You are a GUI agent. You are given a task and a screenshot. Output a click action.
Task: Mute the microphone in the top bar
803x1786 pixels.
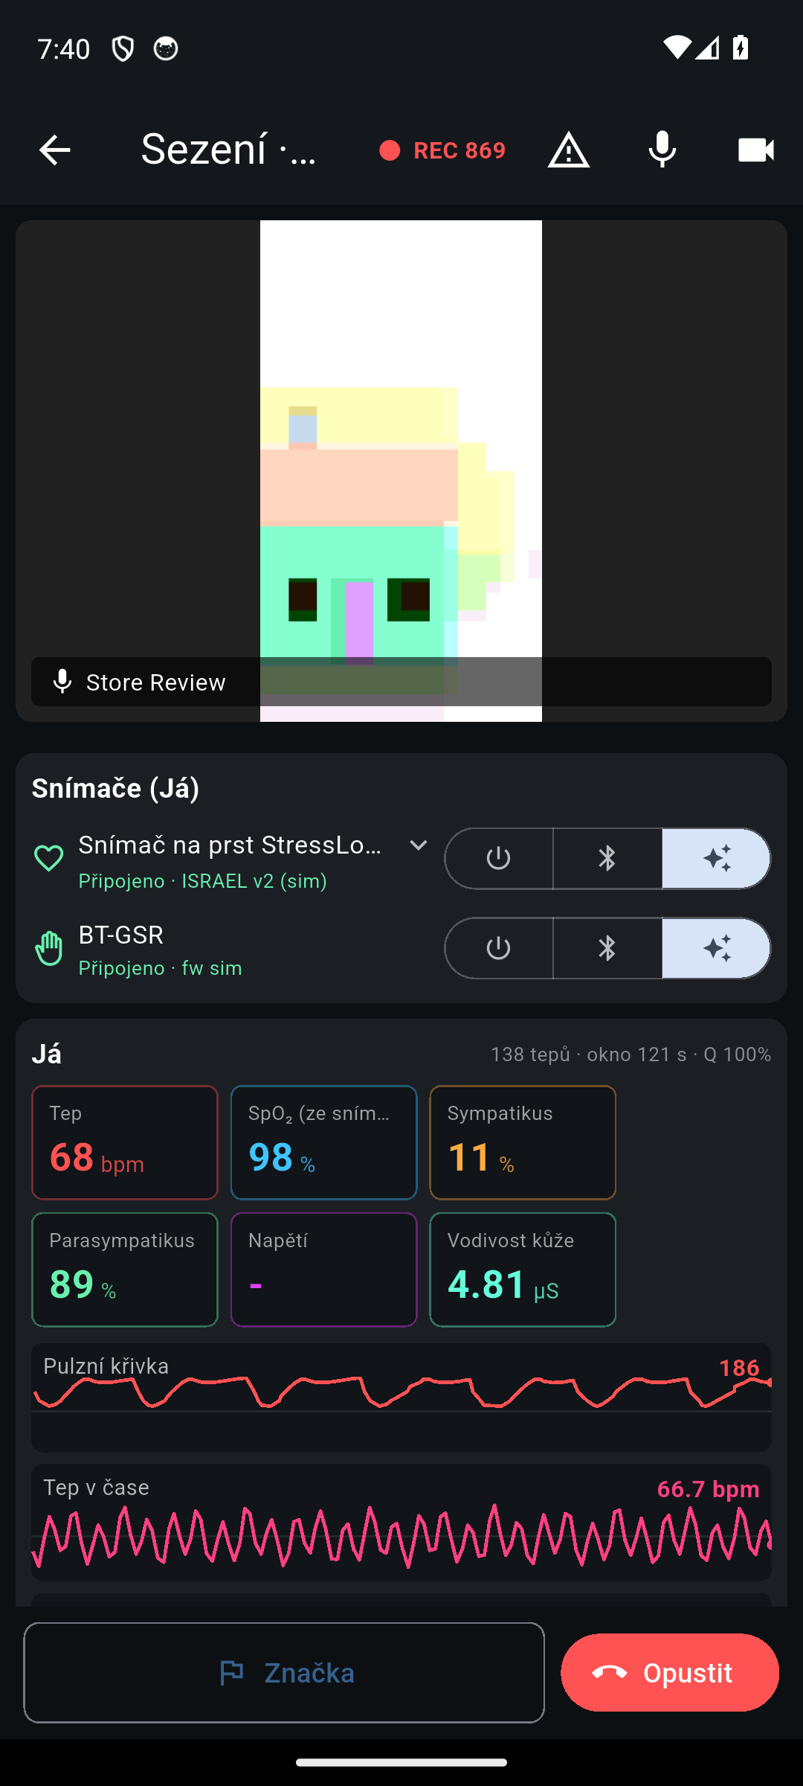[x=662, y=150]
